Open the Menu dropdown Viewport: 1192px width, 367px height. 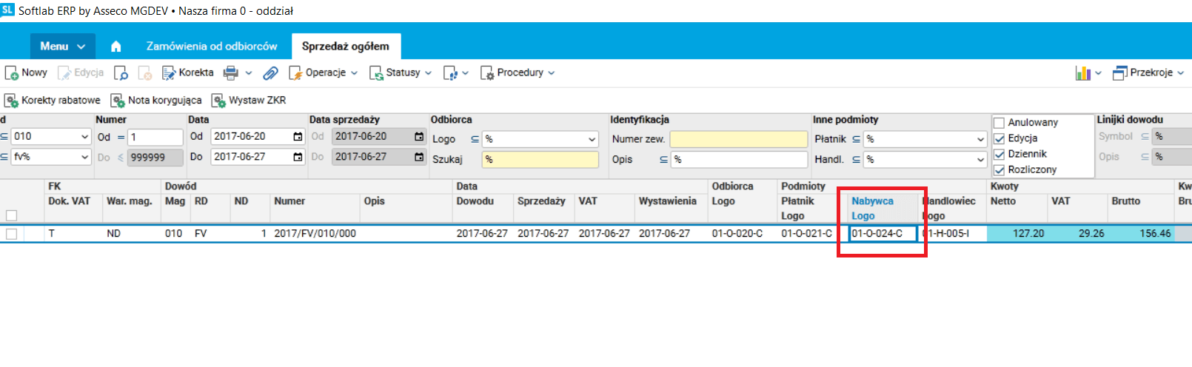point(63,46)
